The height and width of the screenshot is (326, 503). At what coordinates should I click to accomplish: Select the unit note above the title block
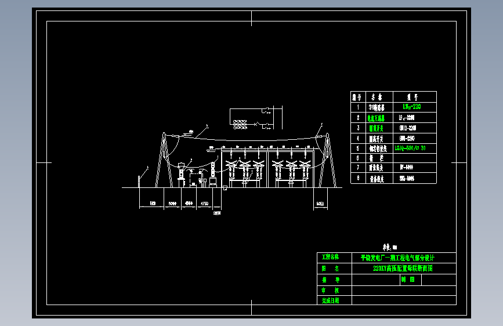point(390,247)
